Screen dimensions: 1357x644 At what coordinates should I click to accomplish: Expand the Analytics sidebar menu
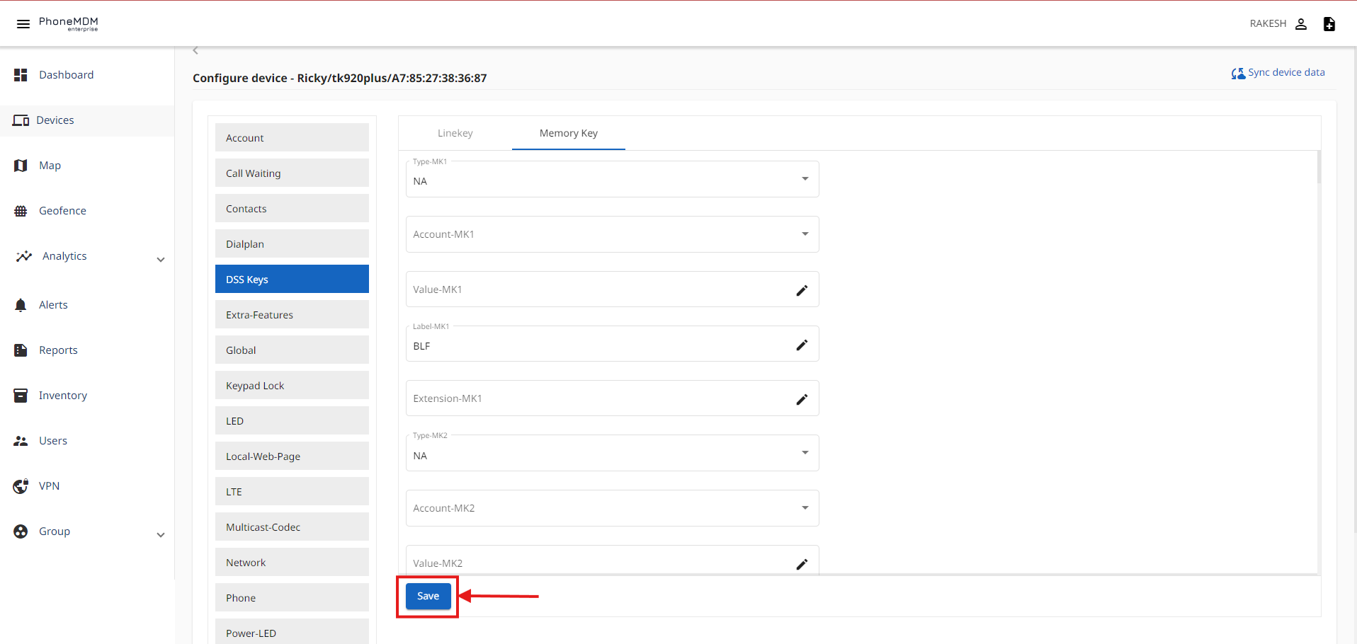(x=161, y=259)
